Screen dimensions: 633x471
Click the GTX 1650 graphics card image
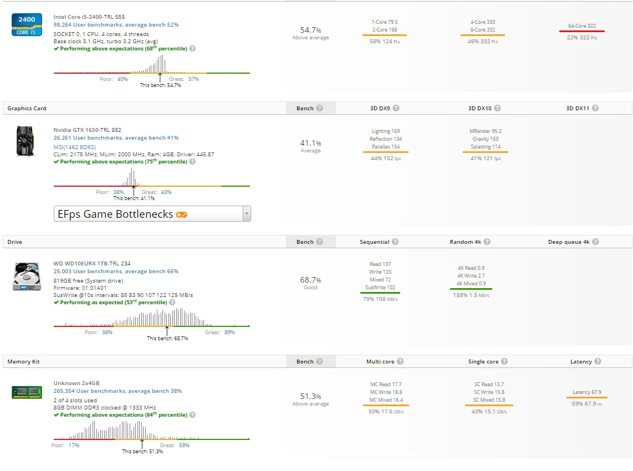pos(25,141)
